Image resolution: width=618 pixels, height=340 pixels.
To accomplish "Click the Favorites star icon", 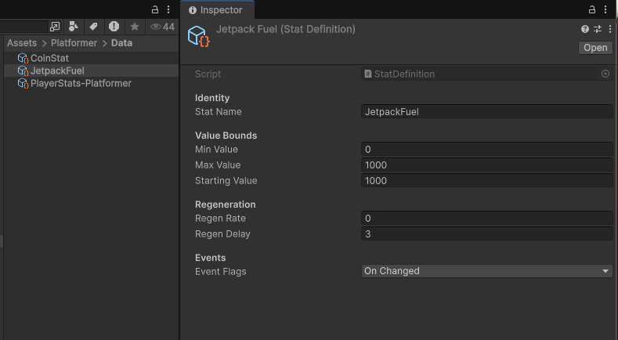I will click(135, 27).
